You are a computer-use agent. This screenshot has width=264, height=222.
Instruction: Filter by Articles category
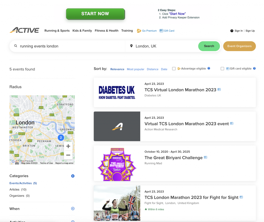coord(18,189)
